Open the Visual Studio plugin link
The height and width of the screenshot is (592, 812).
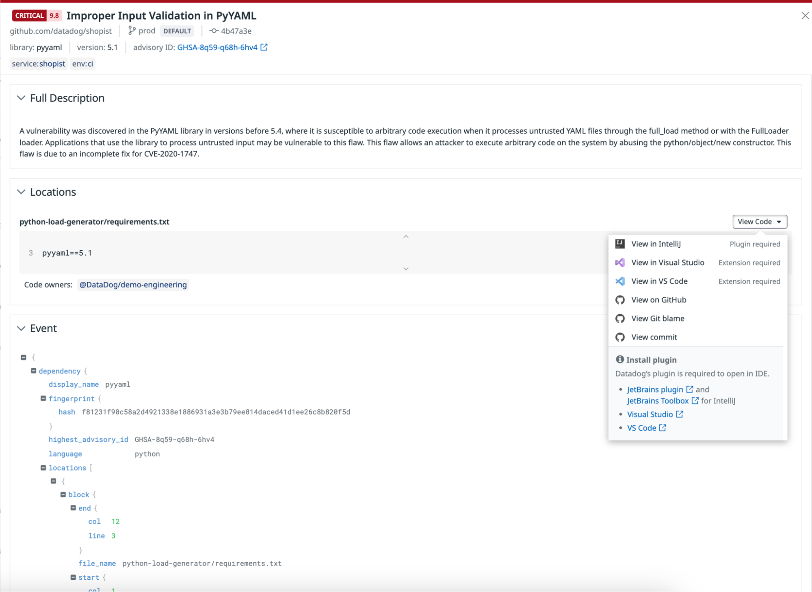(x=650, y=415)
